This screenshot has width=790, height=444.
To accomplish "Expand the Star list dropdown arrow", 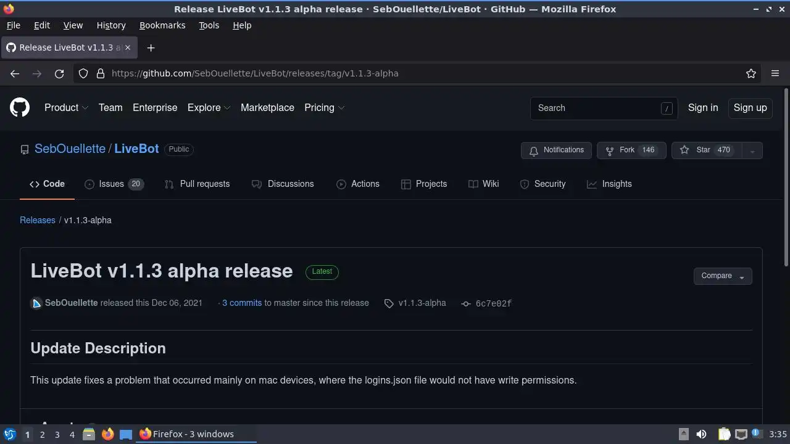I will (752, 150).
